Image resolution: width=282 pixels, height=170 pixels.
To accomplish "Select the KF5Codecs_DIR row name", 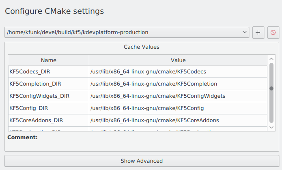I will (x=30, y=72).
